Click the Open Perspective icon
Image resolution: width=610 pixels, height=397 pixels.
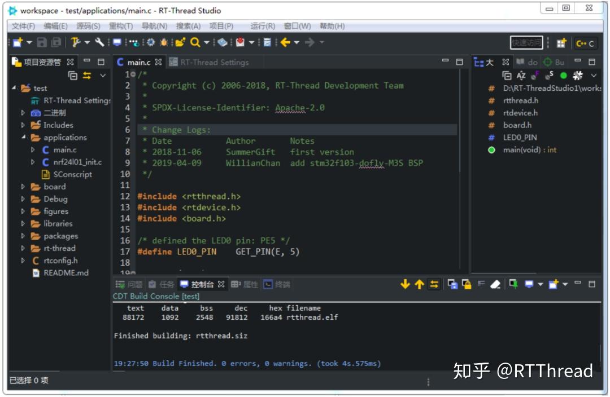click(x=561, y=43)
